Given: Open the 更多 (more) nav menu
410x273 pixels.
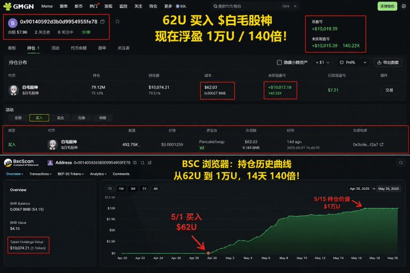Looking at the screenshot, I should (x=168, y=6).
